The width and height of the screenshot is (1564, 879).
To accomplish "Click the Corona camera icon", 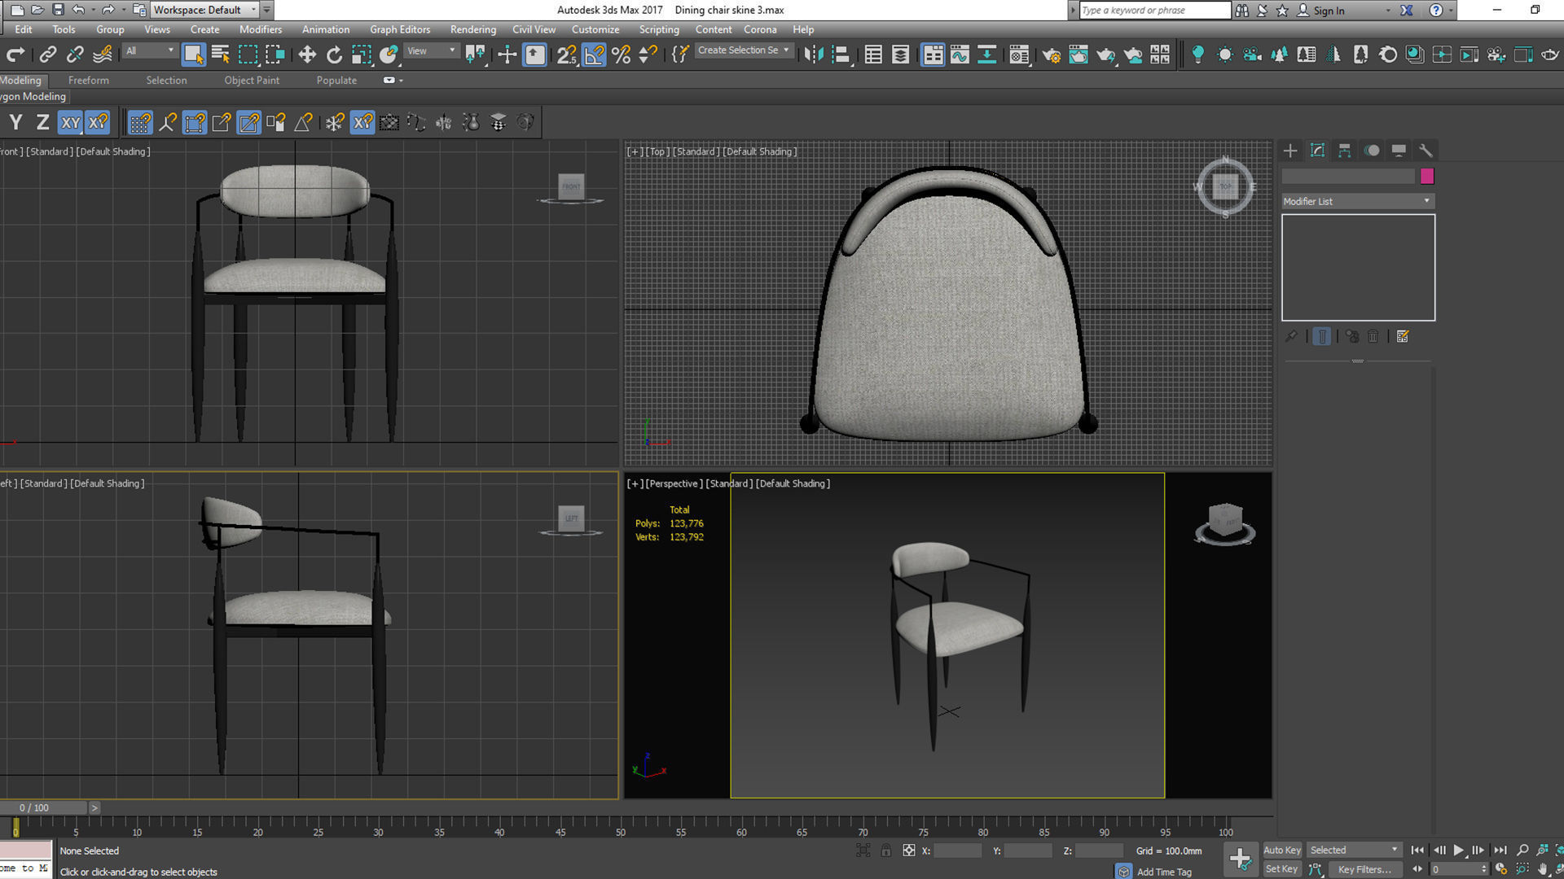I will coord(1252,55).
